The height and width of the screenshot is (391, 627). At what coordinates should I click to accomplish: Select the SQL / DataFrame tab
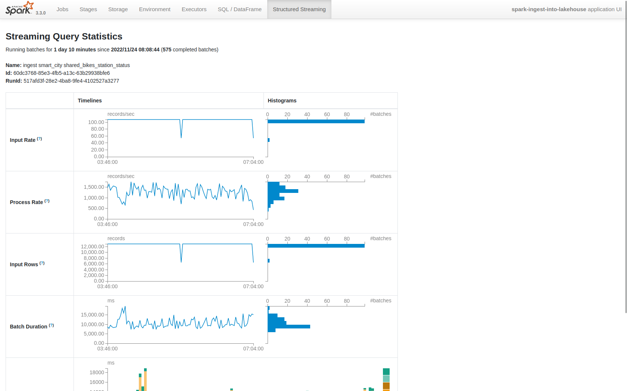240,9
